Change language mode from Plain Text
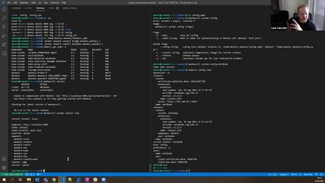325x183 pixels. coord(308,174)
